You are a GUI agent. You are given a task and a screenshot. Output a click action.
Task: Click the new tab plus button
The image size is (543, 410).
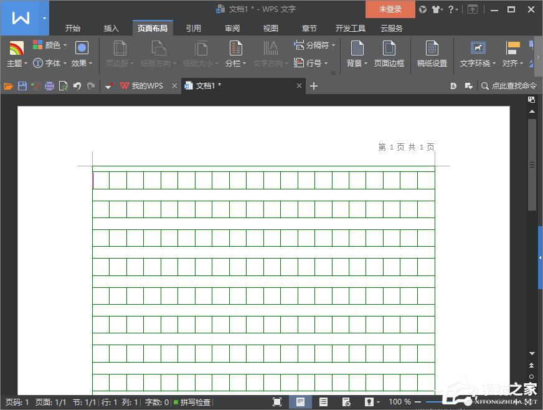point(315,86)
